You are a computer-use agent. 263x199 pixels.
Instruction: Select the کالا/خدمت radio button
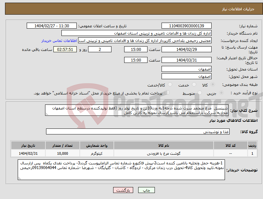coord(170,85)
